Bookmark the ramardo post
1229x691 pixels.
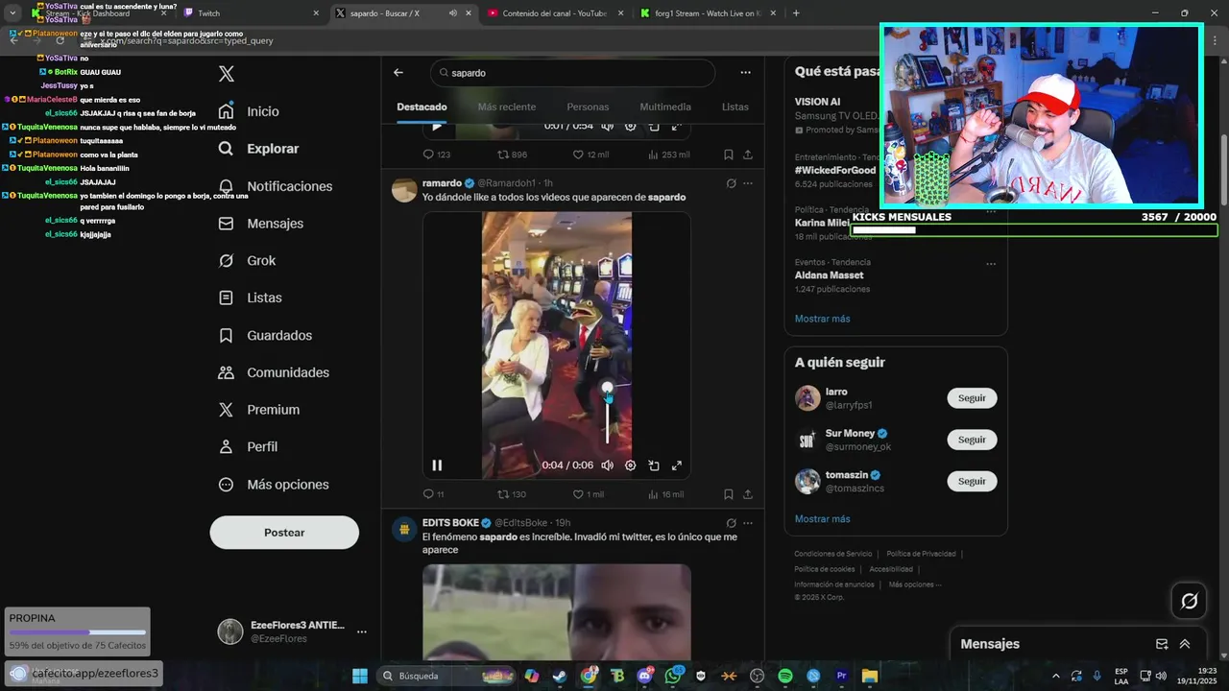point(729,494)
